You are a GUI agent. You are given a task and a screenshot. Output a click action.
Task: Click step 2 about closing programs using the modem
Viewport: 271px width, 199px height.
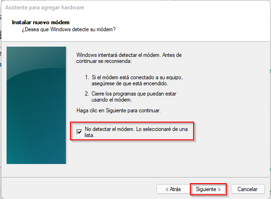click(x=131, y=97)
